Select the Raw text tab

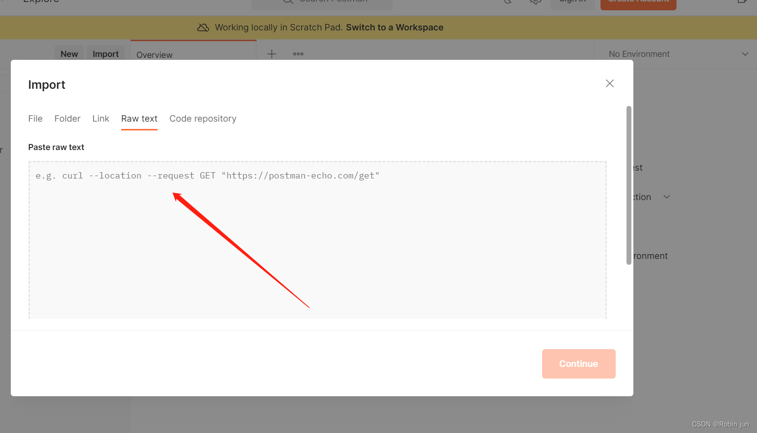tap(139, 119)
